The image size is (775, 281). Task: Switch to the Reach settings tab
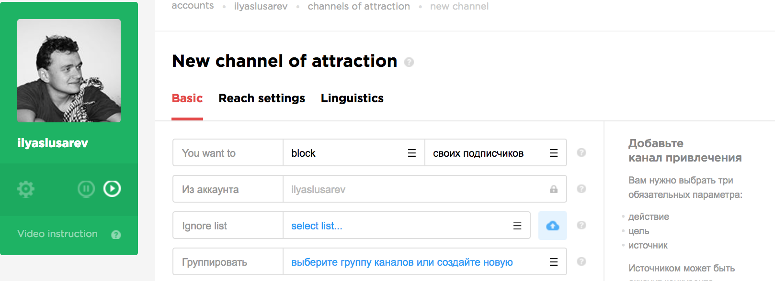(x=262, y=98)
